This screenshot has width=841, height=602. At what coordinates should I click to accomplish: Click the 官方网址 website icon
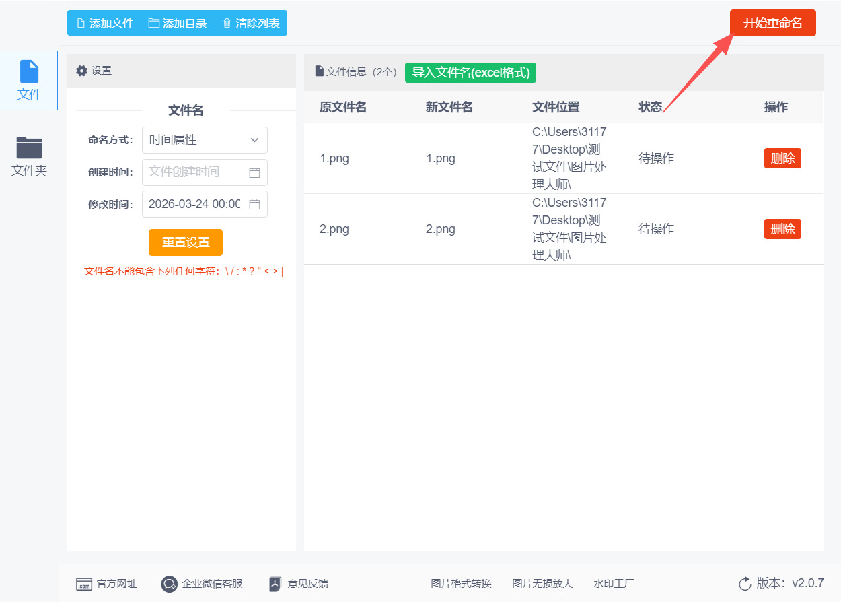(x=83, y=584)
